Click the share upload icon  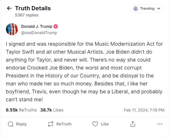pyautogui.click(x=133, y=124)
